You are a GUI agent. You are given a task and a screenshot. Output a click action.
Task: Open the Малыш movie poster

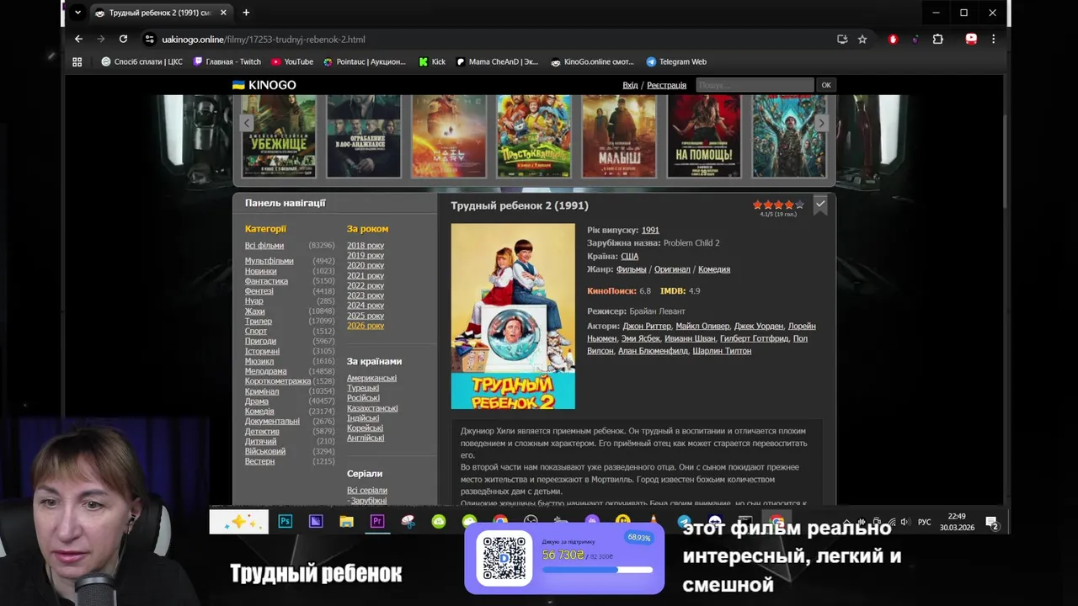click(x=619, y=136)
